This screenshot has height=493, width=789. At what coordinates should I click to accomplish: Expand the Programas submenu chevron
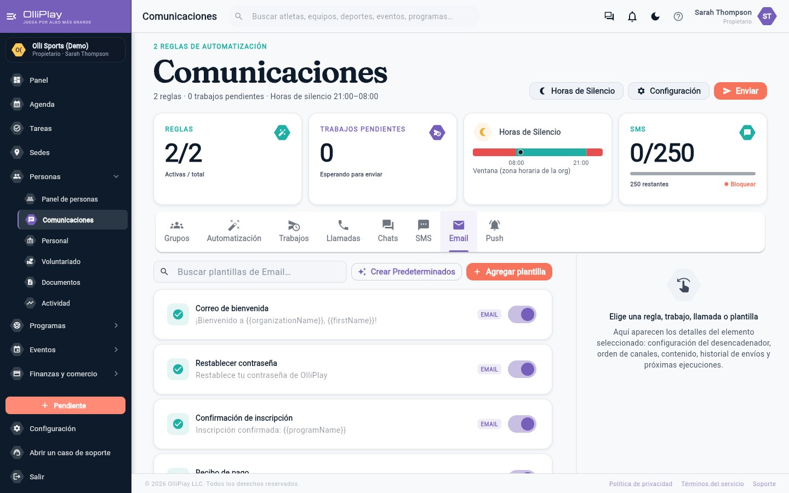tap(116, 325)
